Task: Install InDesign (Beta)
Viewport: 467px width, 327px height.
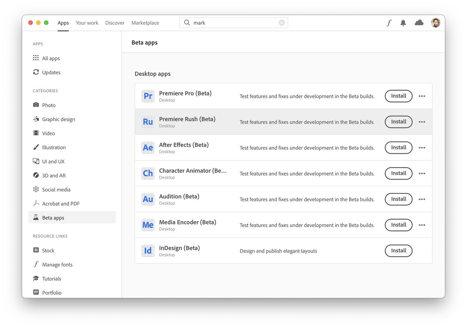Action: [399, 250]
